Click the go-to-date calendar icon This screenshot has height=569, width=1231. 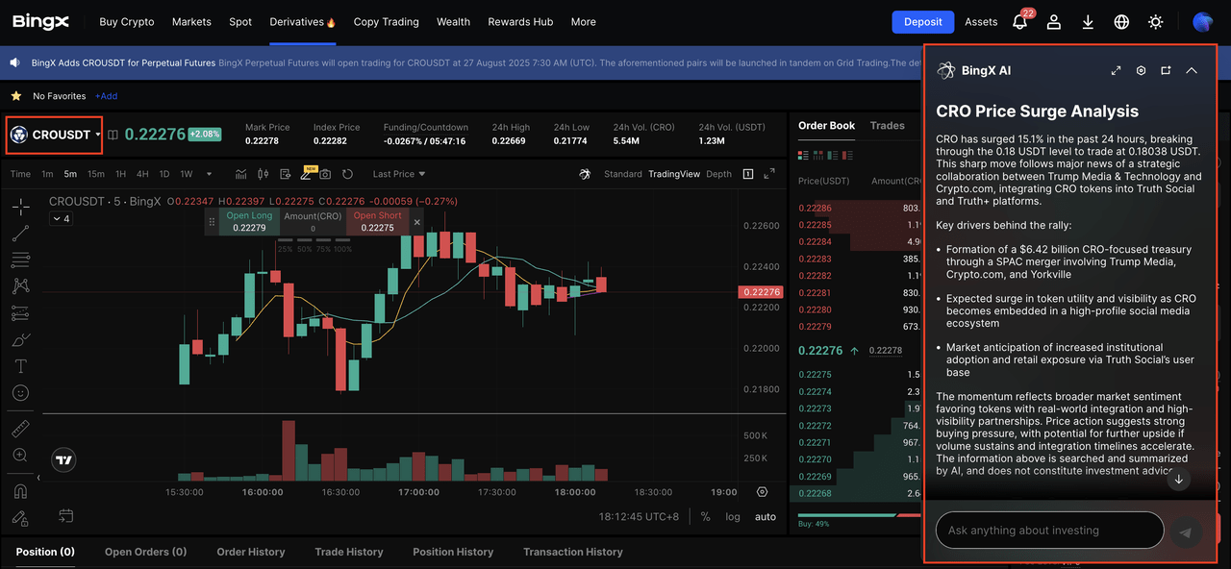click(65, 516)
